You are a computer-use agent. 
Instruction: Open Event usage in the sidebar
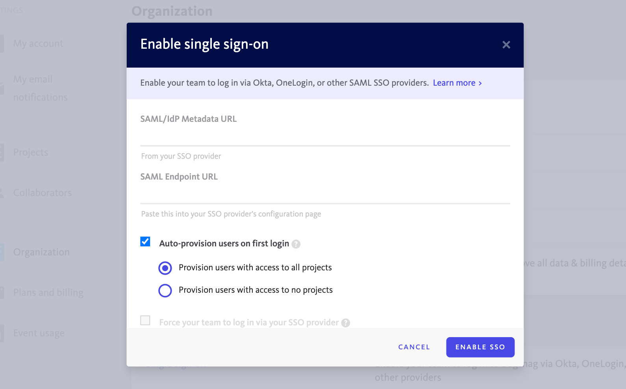(x=39, y=333)
